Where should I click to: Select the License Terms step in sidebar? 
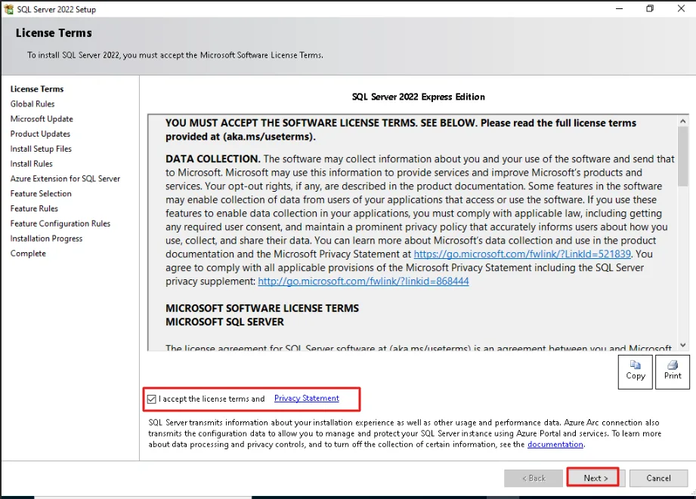click(37, 89)
